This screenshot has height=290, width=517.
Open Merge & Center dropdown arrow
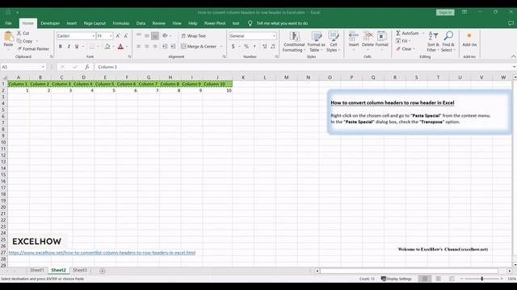pyautogui.click(x=221, y=47)
